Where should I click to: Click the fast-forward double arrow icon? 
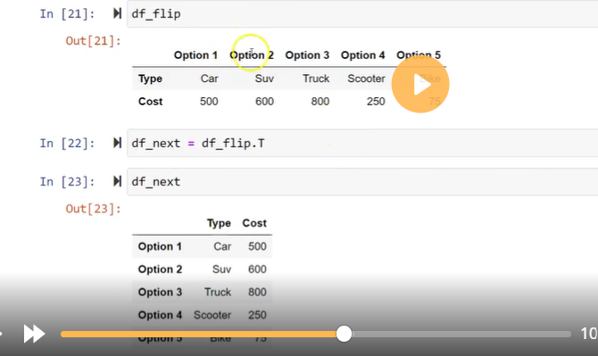34,334
